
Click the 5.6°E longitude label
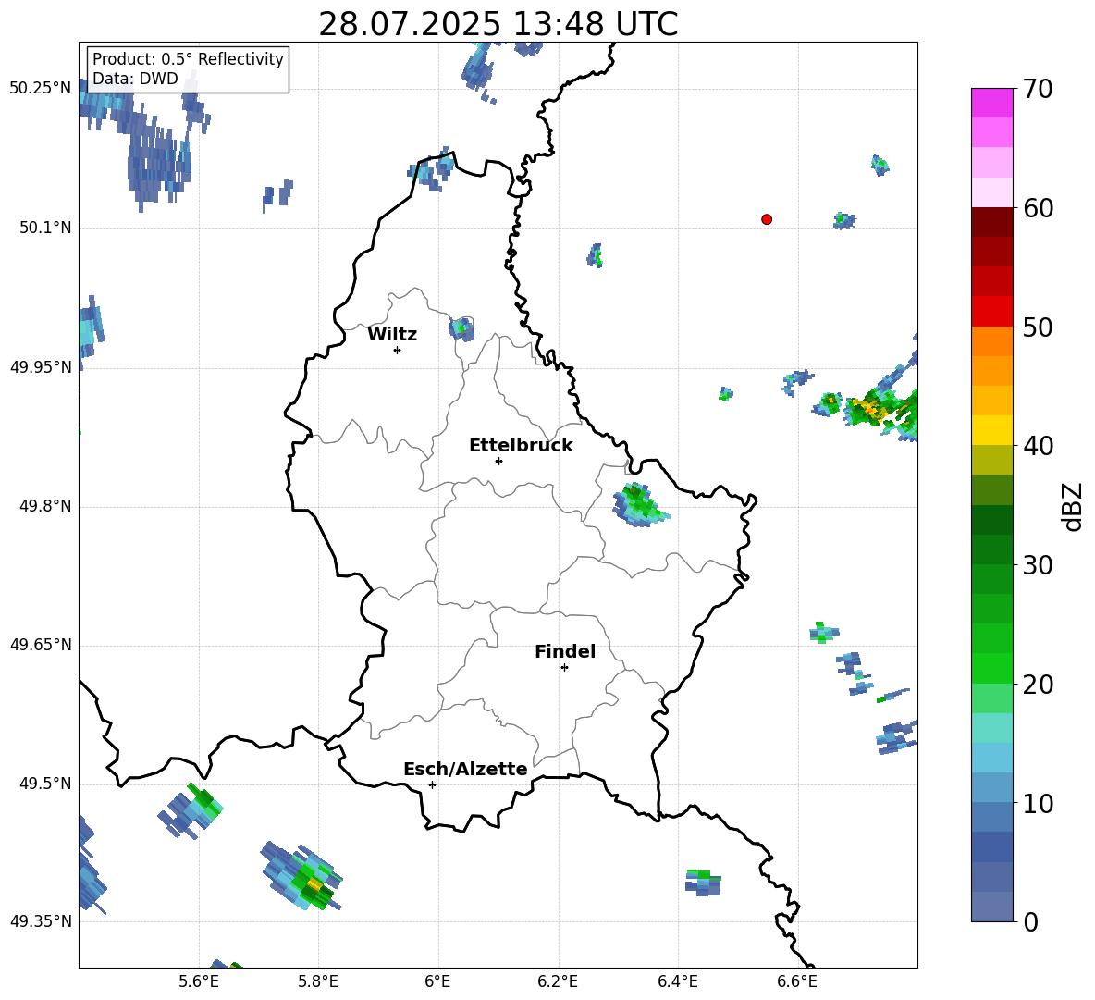pyautogui.click(x=199, y=981)
